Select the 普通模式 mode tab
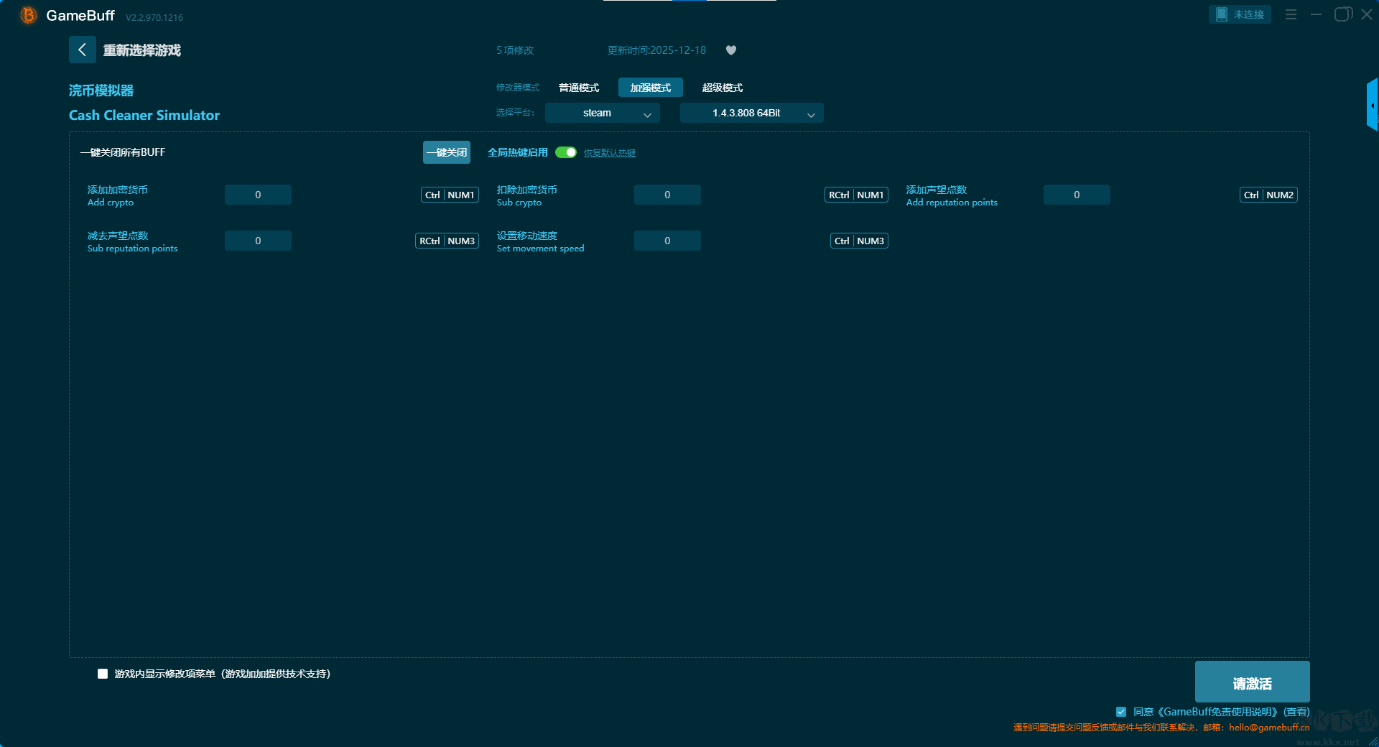This screenshot has width=1379, height=747. 579,88
